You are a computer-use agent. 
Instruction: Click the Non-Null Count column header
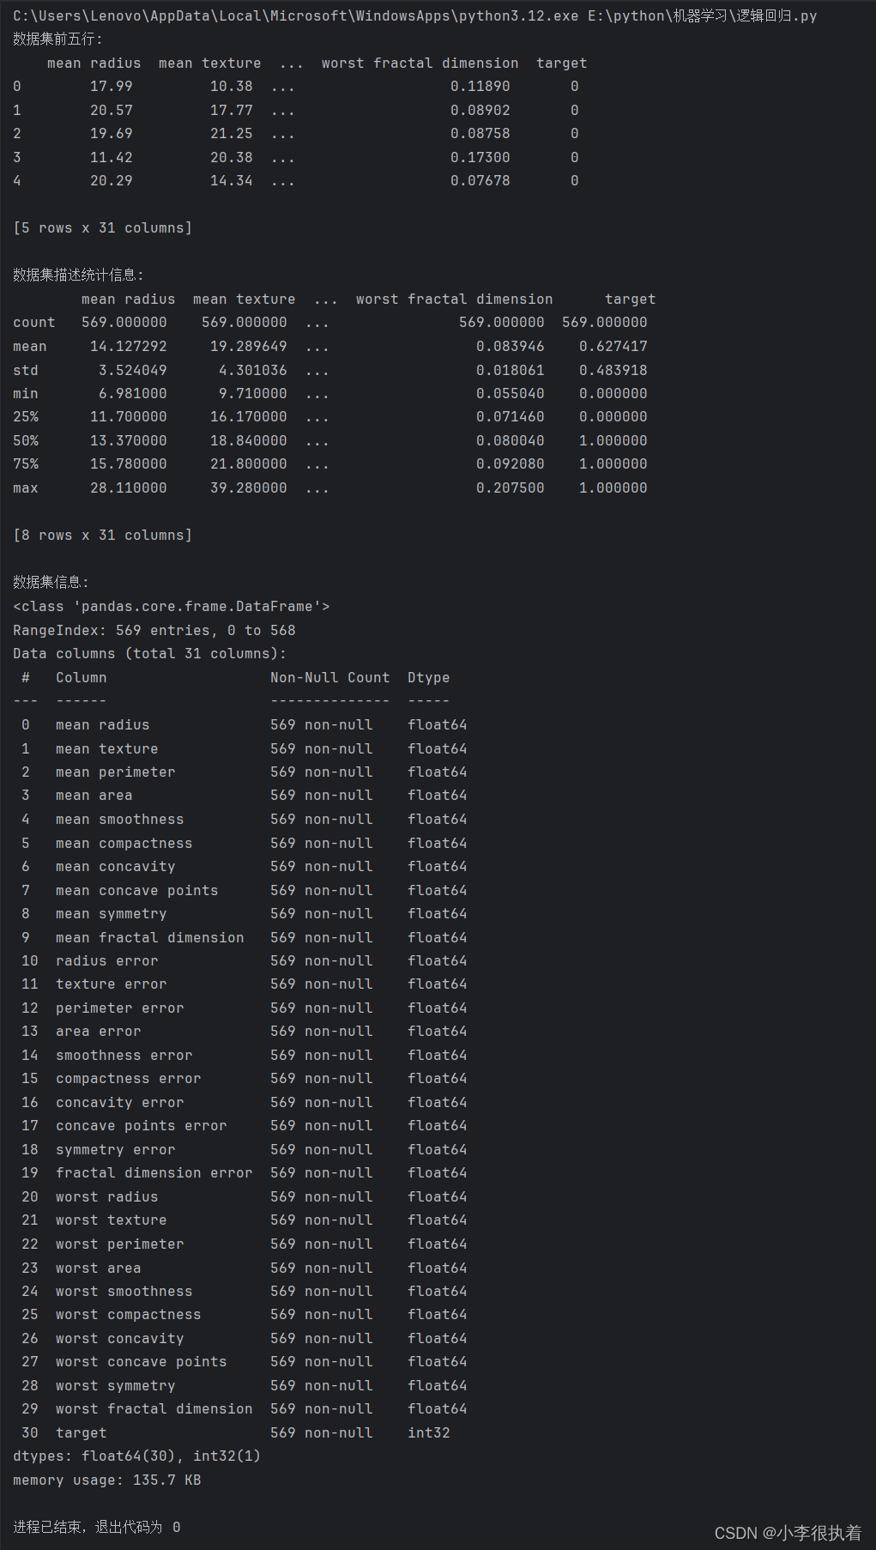tap(329, 678)
